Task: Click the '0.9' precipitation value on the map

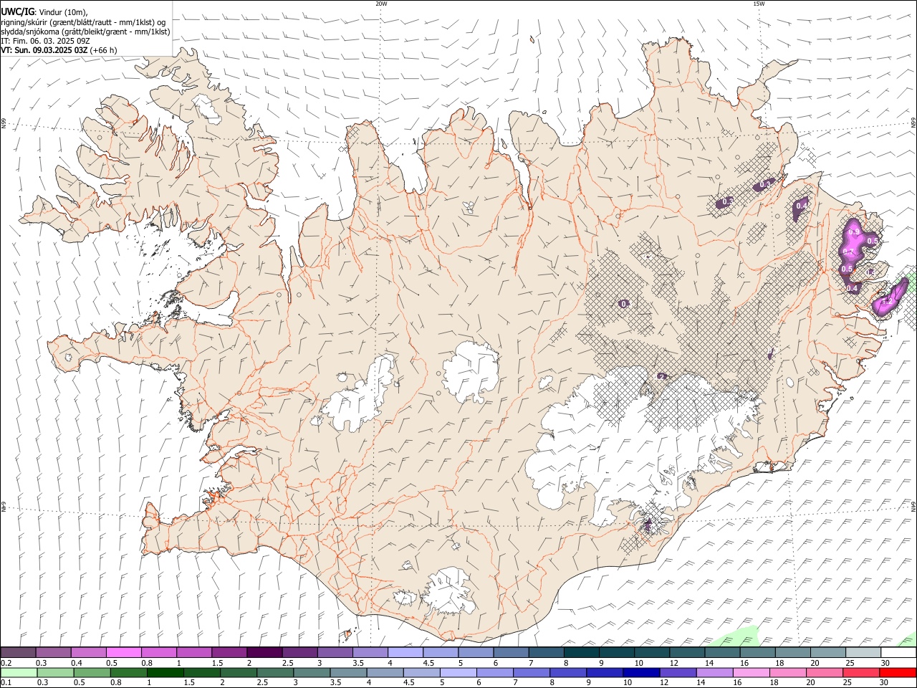Action: point(853,232)
